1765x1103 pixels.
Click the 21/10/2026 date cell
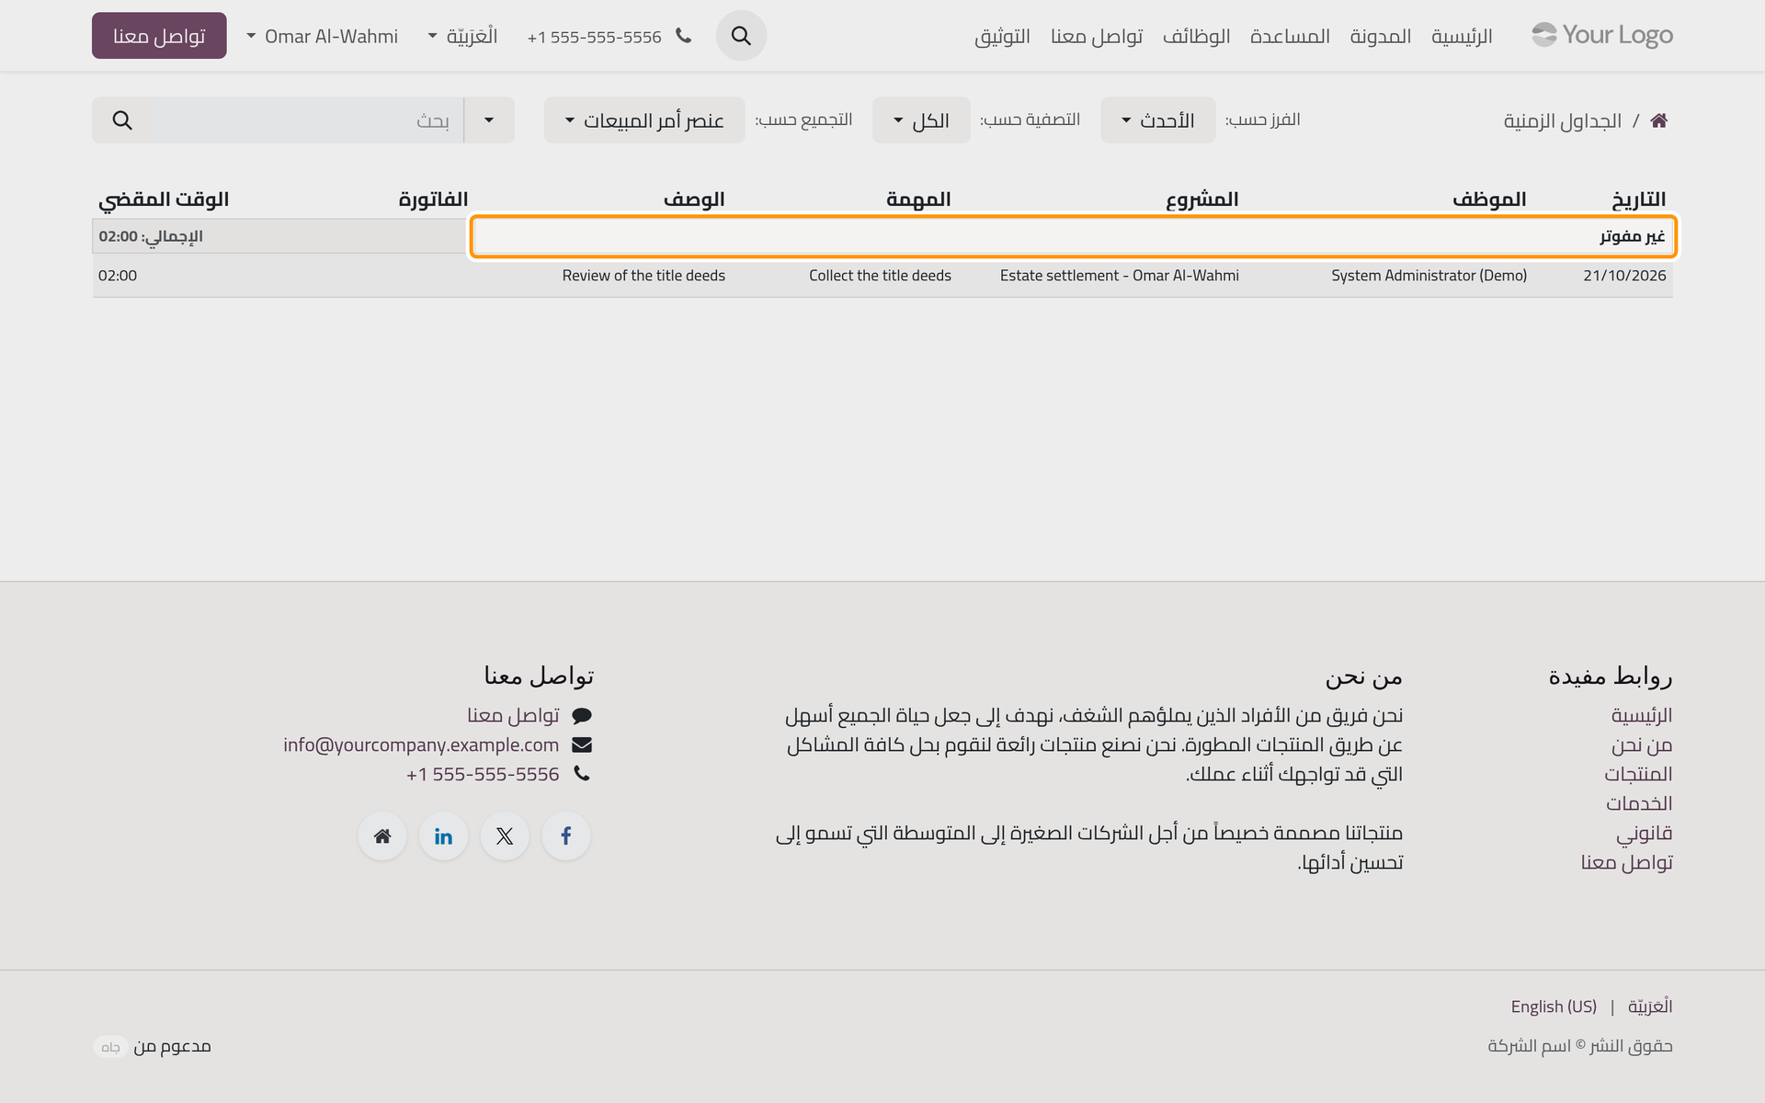click(1624, 275)
